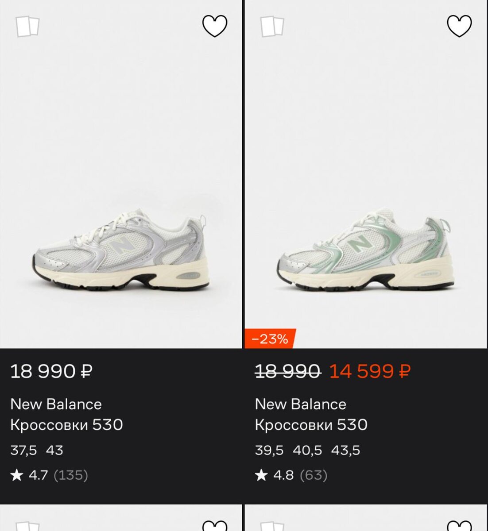Click the crossed-out 18 990 old price
Screen dimensions: 488x531
pyautogui.click(x=288, y=371)
